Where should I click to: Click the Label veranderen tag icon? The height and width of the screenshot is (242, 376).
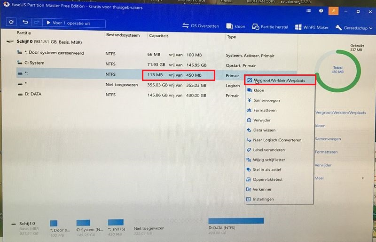(249, 150)
